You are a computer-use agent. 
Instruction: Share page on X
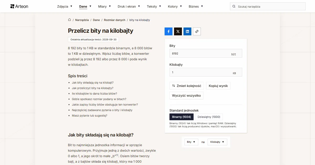coord(178,31)
